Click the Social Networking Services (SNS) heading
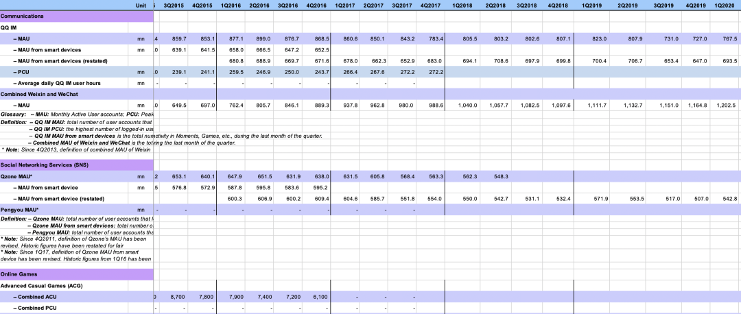This screenshot has height=314, width=741. coord(45,165)
